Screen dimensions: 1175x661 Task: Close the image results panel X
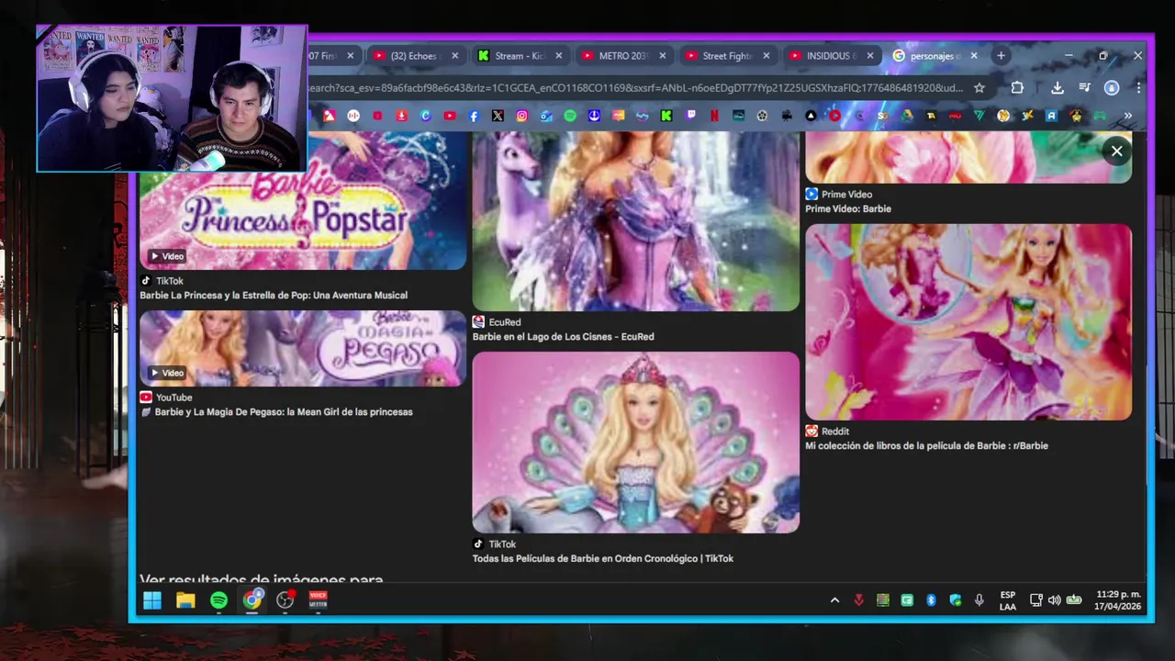1116,151
